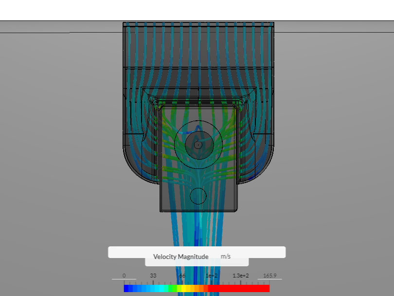Image resolution: width=394 pixels, height=296 pixels.
Task: Click the 66 tick label on the legend
Action: point(182,276)
